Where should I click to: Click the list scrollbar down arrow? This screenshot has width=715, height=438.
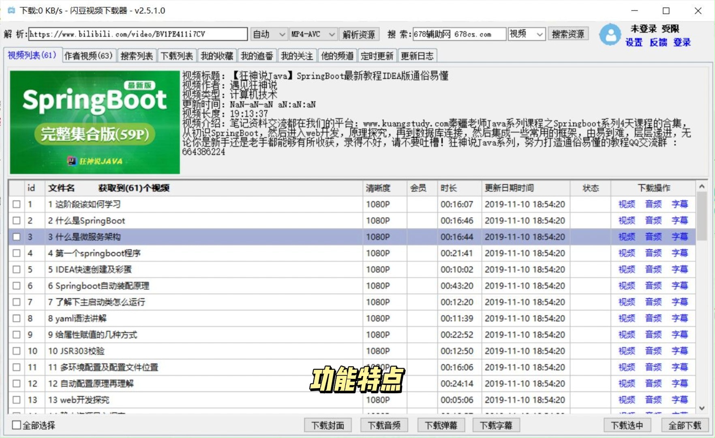[702, 408]
